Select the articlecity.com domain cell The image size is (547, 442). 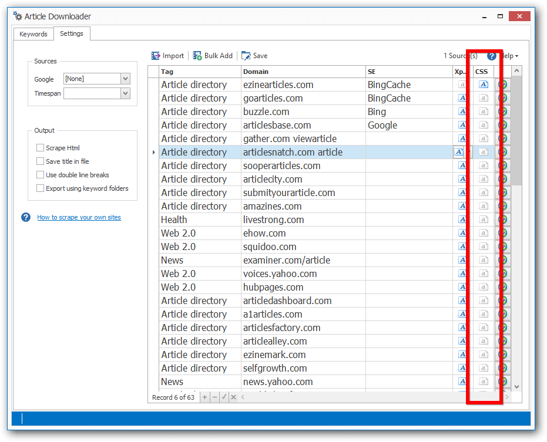coord(303,179)
